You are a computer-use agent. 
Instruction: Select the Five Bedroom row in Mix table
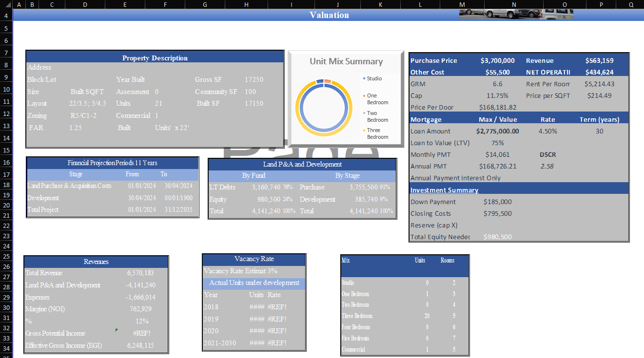[405, 338]
